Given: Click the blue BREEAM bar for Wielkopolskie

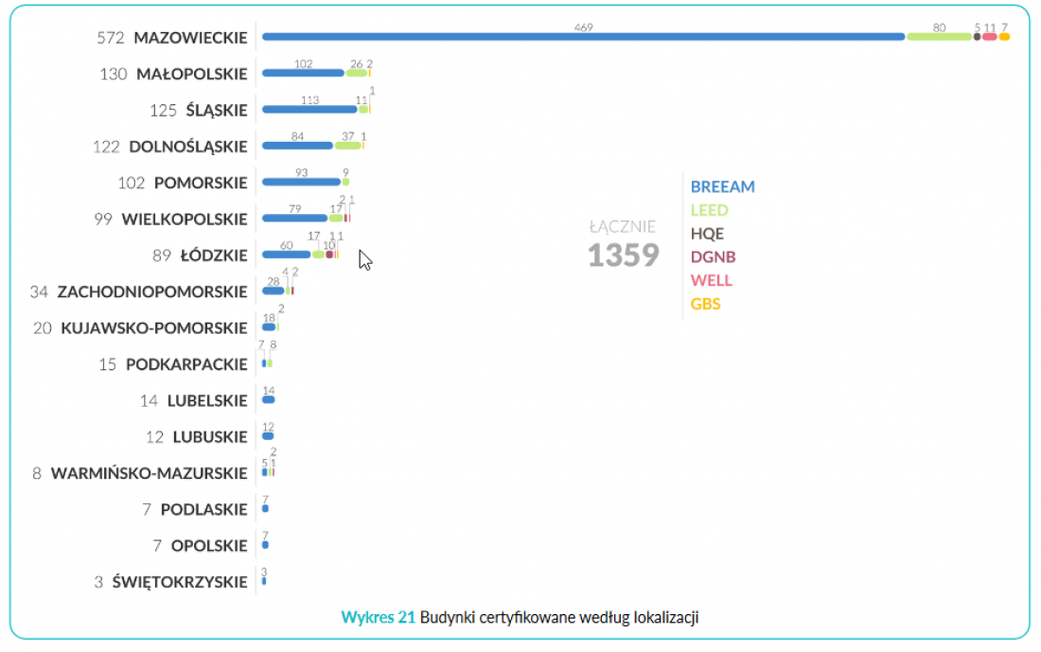Looking at the screenshot, I should click(294, 218).
